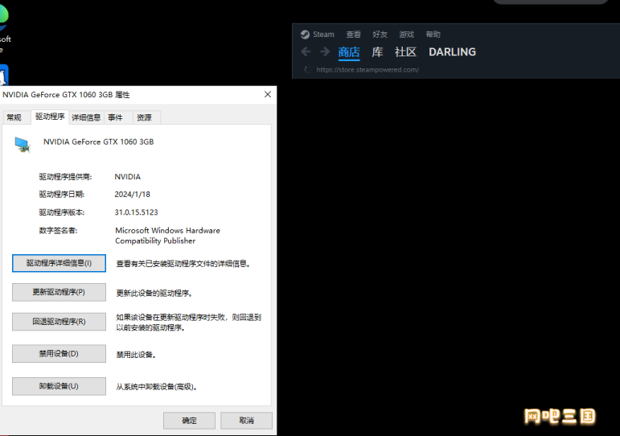Viewport: 620px width, 436px height.
Task: Click the 禁用设备(D) button
Action: tap(59, 354)
